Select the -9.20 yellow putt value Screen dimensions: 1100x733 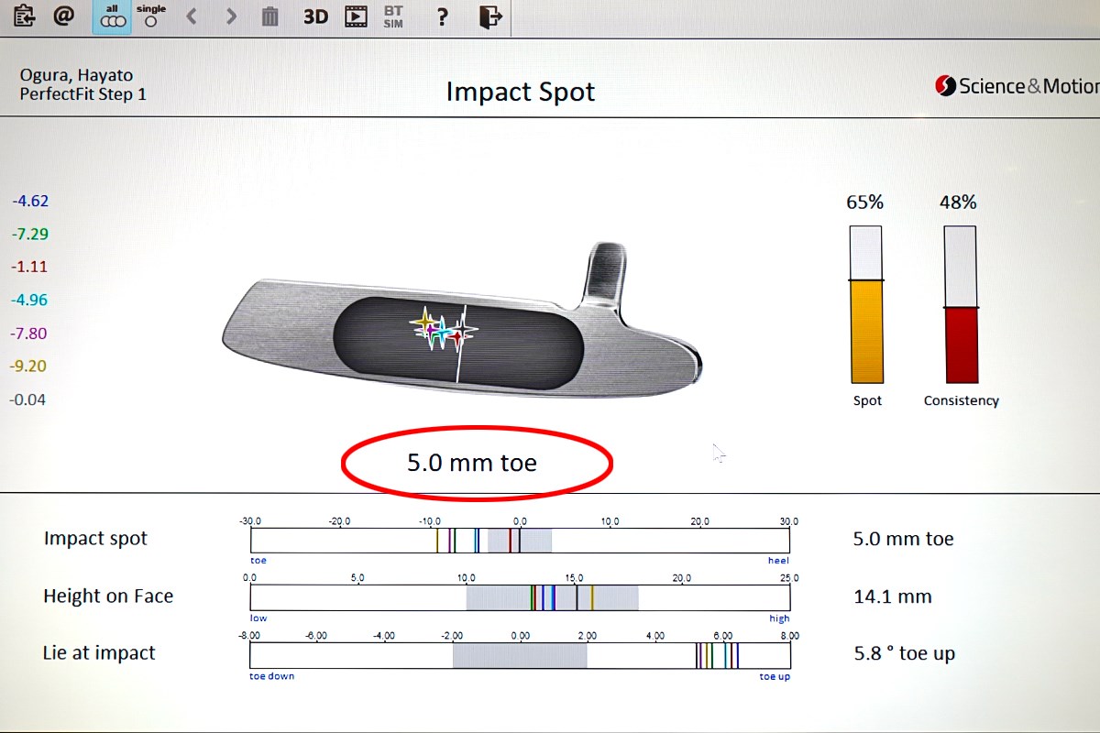click(x=28, y=366)
